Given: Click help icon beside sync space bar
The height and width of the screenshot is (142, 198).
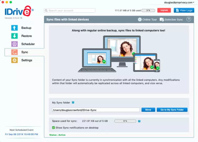Looking at the screenshot, I should [x=139, y=121].
